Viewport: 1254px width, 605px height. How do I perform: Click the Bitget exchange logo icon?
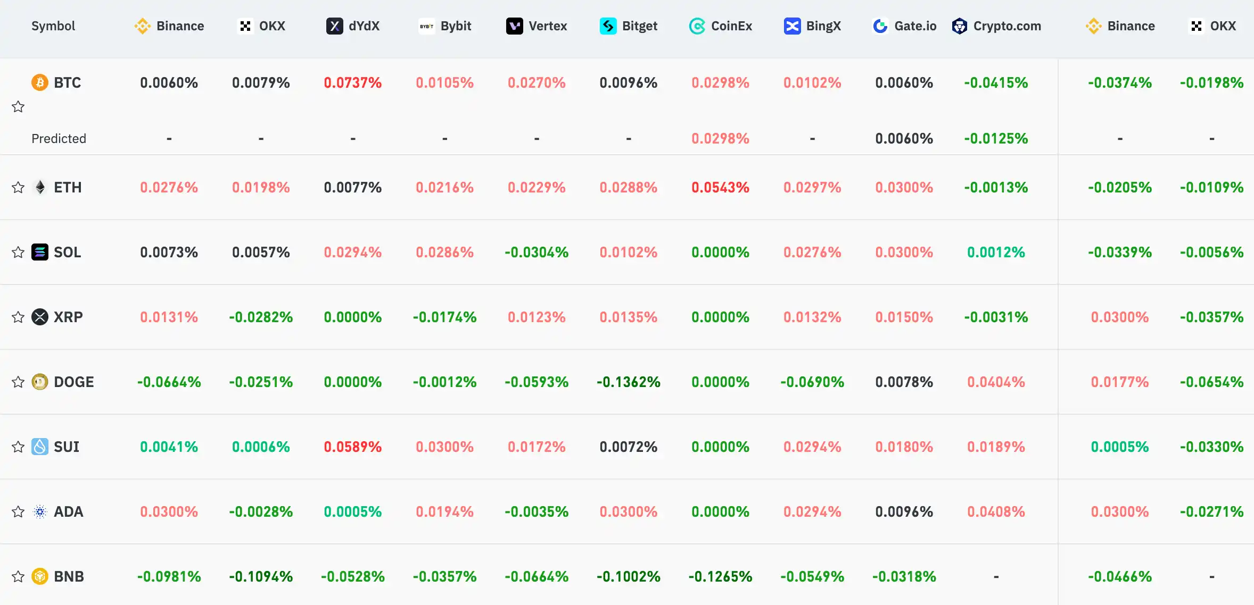(608, 26)
